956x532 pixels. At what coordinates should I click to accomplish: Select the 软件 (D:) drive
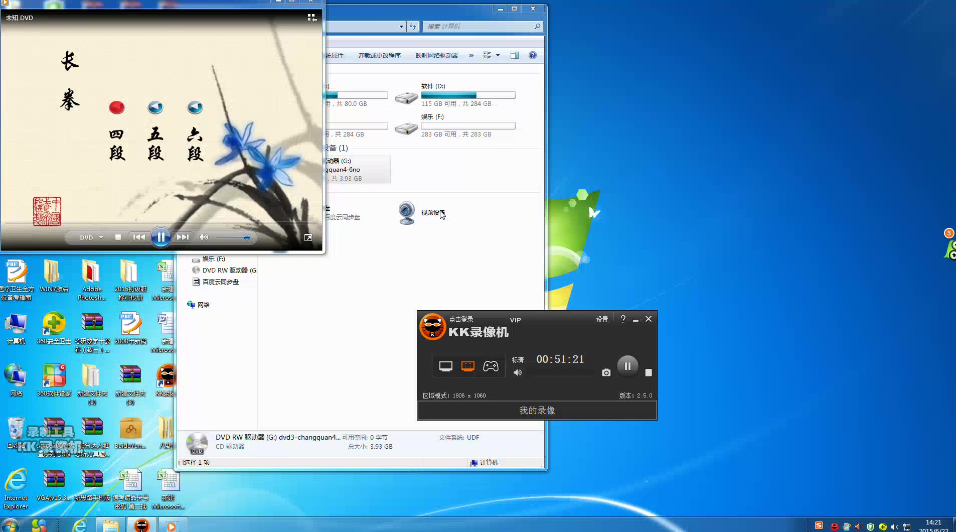455,95
